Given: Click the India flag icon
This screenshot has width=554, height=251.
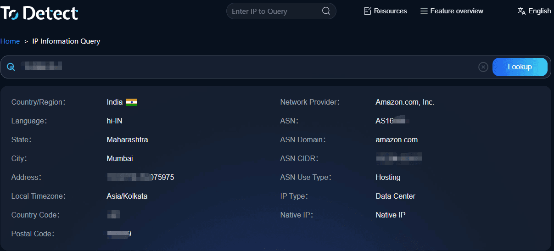Looking at the screenshot, I should pyautogui.click(x=132, y=102).
